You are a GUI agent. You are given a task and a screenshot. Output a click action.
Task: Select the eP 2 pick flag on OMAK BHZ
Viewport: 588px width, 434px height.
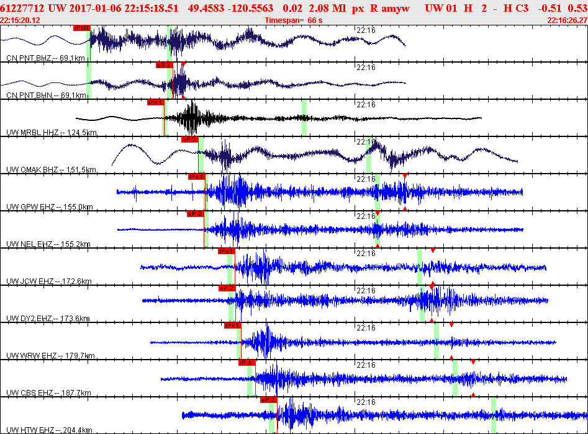tap(190, 139)
